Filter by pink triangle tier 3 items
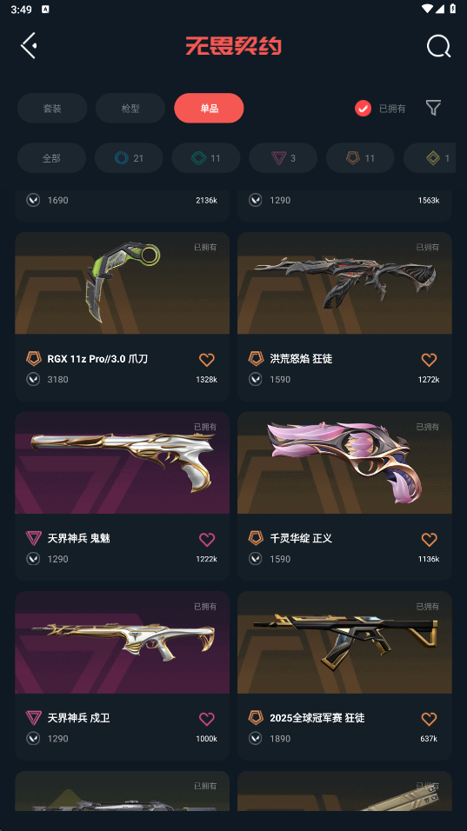 pos(283,158)
